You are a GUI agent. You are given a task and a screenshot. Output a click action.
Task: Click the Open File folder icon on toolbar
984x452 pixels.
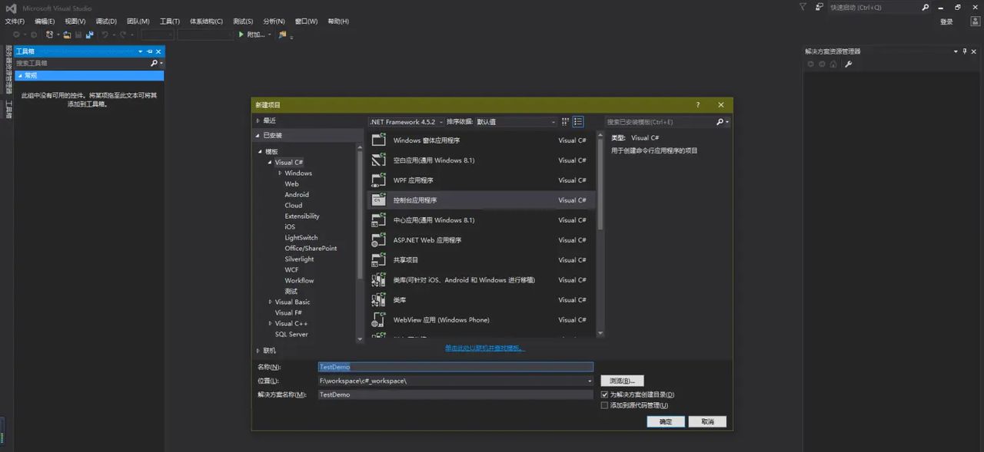click(x=65, y=34)
